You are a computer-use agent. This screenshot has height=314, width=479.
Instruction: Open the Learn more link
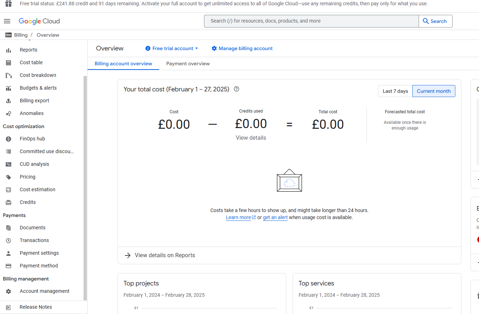pyautogui.click(x=241, y=218)
